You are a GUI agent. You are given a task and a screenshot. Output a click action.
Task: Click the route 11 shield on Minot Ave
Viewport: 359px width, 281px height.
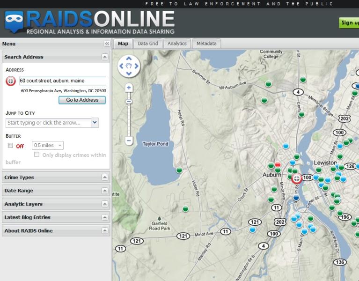(x=226, y=231)
